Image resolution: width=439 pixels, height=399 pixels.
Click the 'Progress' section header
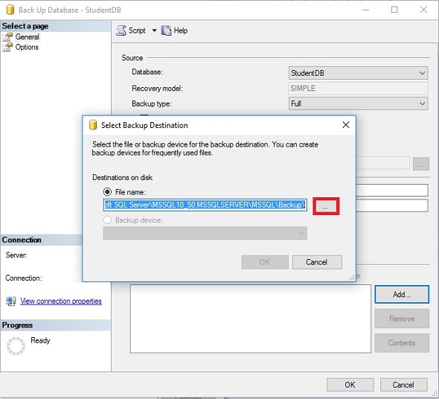(x=17, y=325)
